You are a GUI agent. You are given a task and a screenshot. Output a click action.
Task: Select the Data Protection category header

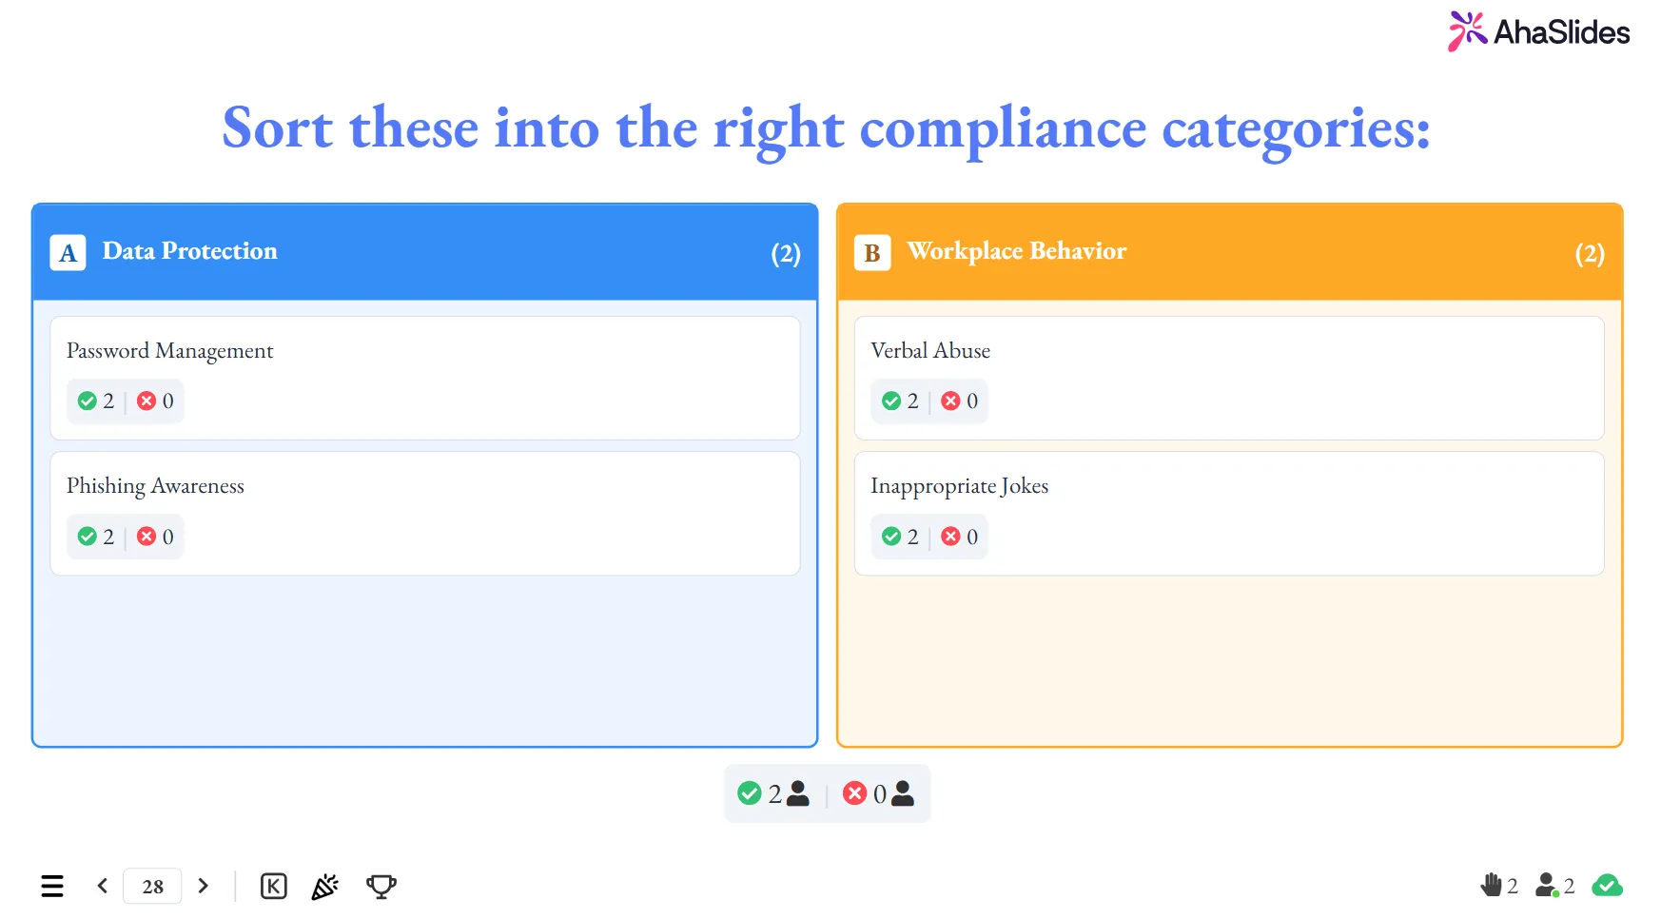point(424,252)
